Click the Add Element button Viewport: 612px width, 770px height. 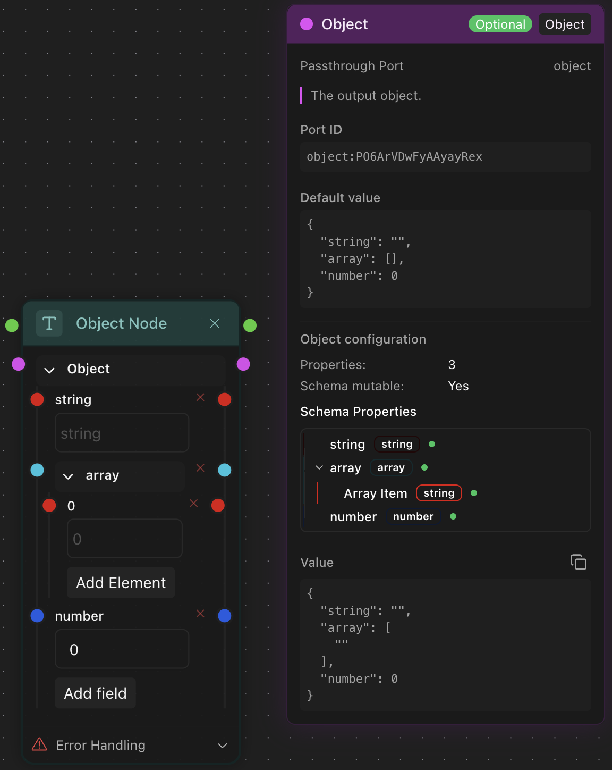121,583
